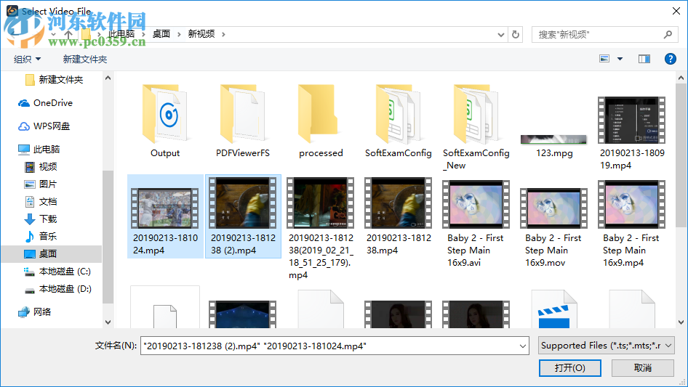Select the 20190213-181024.mp4 video thumbnail

coord(165,208)
